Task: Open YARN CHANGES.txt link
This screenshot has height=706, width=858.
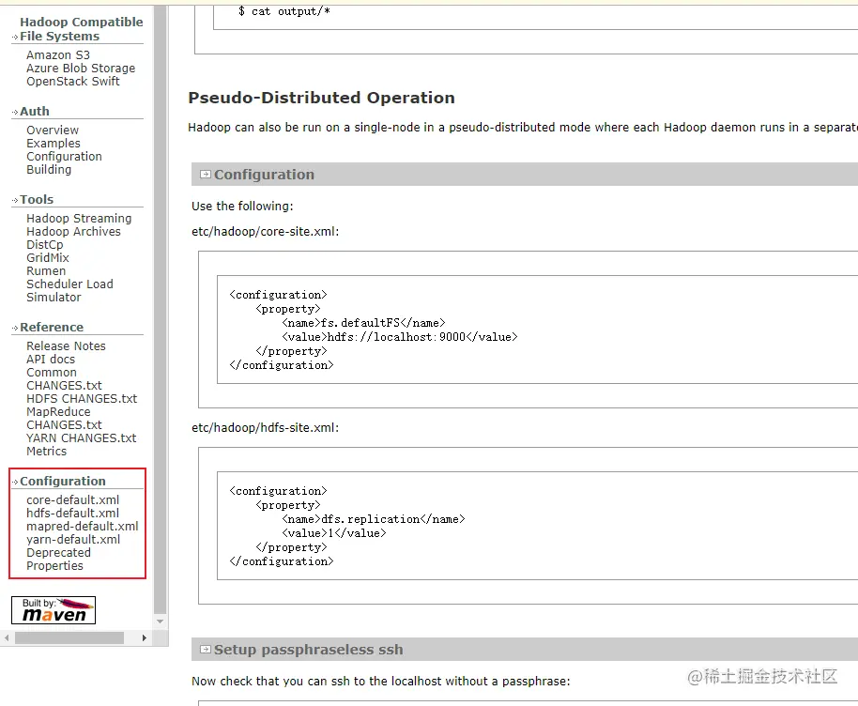Action: (x=81, y=437)
